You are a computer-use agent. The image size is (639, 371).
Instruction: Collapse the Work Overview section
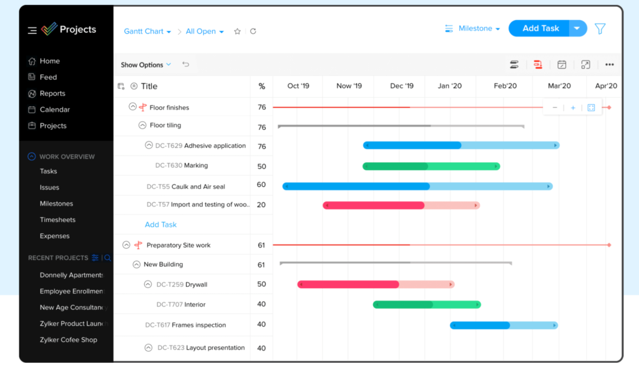tap(32, 157)
